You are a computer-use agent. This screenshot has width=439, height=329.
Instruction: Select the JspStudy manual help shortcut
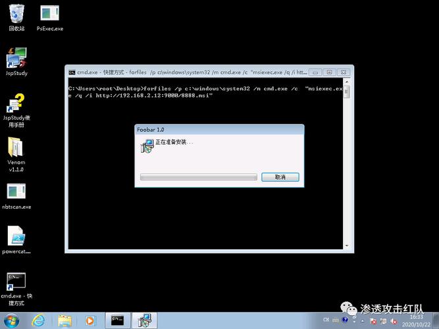16,111
